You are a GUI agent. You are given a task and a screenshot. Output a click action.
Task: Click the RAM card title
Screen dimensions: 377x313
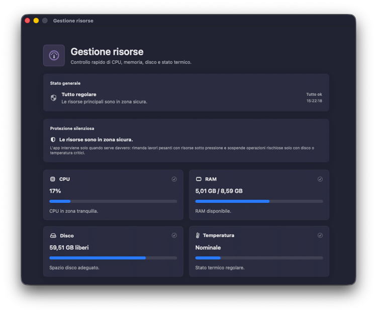click(211, 179)
